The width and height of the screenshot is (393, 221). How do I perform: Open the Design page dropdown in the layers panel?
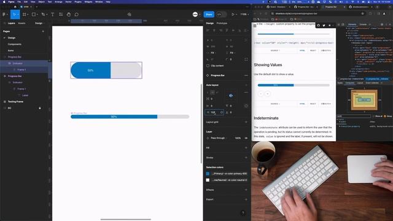point(39,23)
